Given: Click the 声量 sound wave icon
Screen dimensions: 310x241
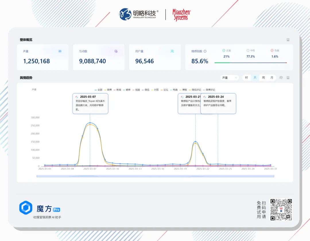Looking at the screenshot, I should coord(60,51).
